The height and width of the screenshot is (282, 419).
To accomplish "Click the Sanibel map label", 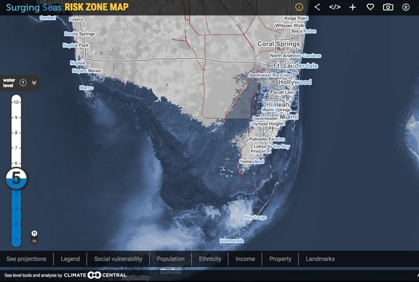I will (48, 18).
